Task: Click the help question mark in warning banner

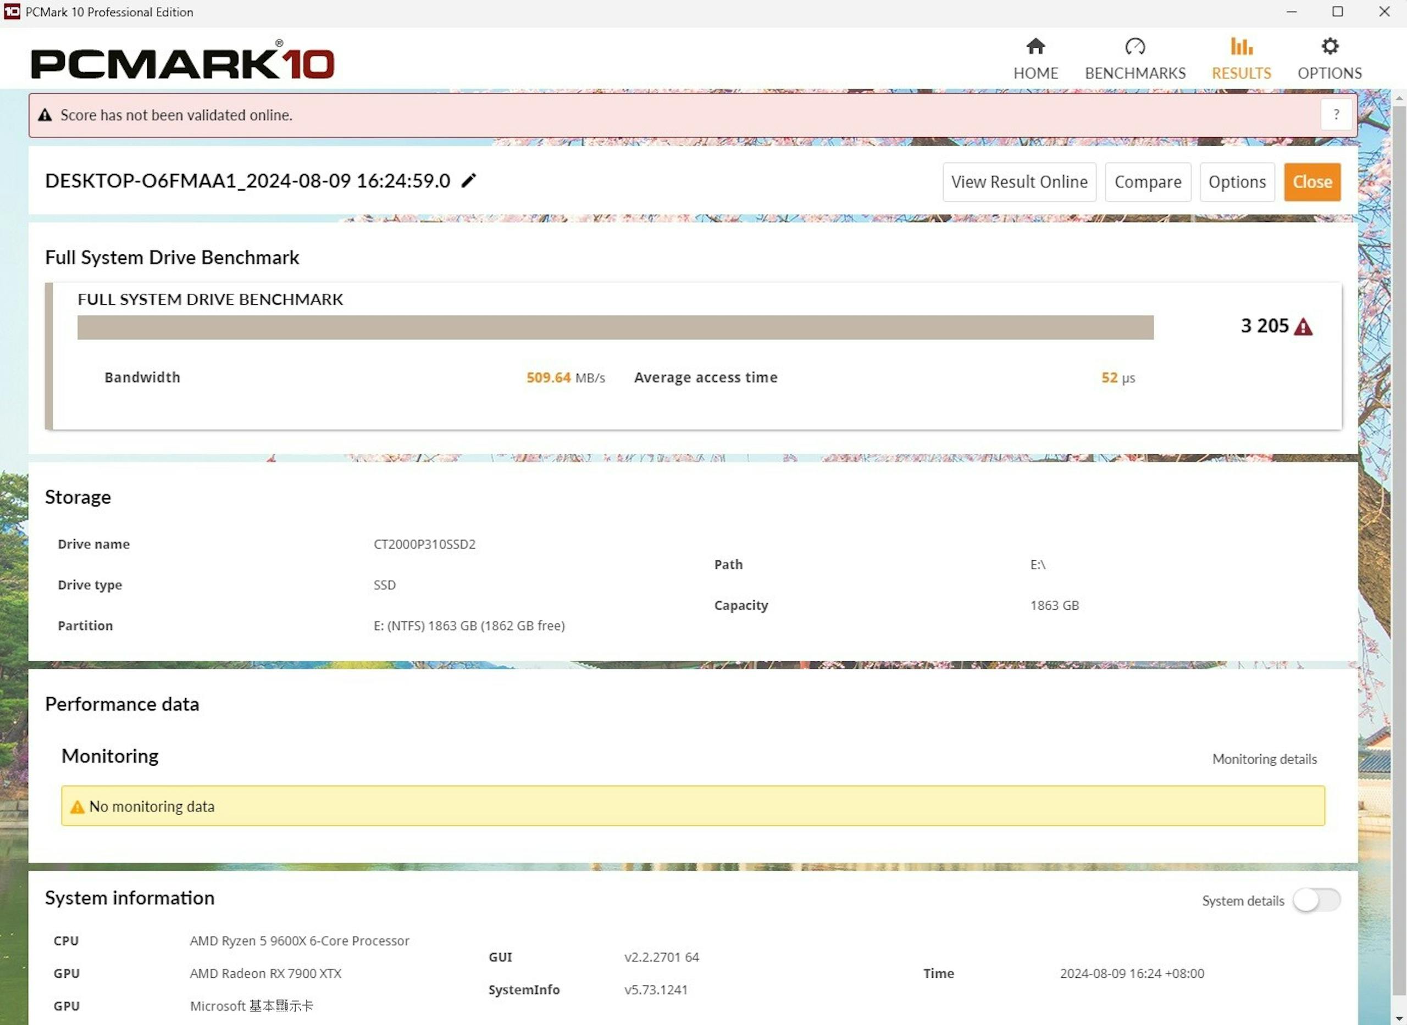Action: coord(1336,115)
